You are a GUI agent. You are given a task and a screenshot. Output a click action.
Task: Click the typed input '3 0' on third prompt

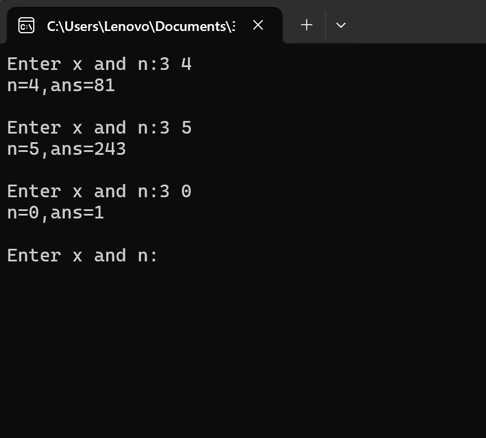coord(176,191)
